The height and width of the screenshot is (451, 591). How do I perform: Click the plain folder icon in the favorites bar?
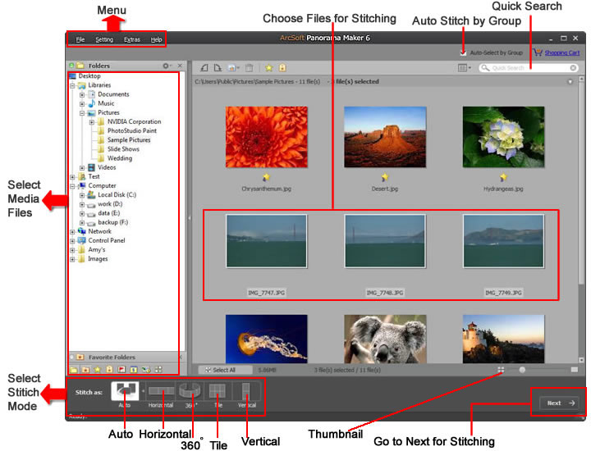74,370
